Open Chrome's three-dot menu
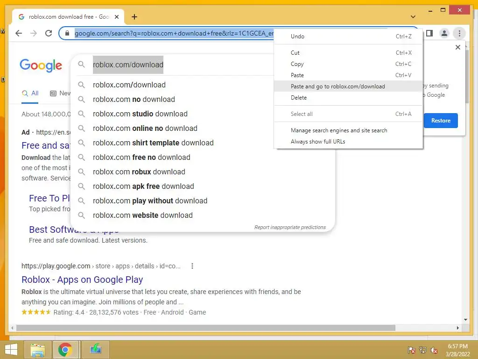 click(x=459, y=33)
